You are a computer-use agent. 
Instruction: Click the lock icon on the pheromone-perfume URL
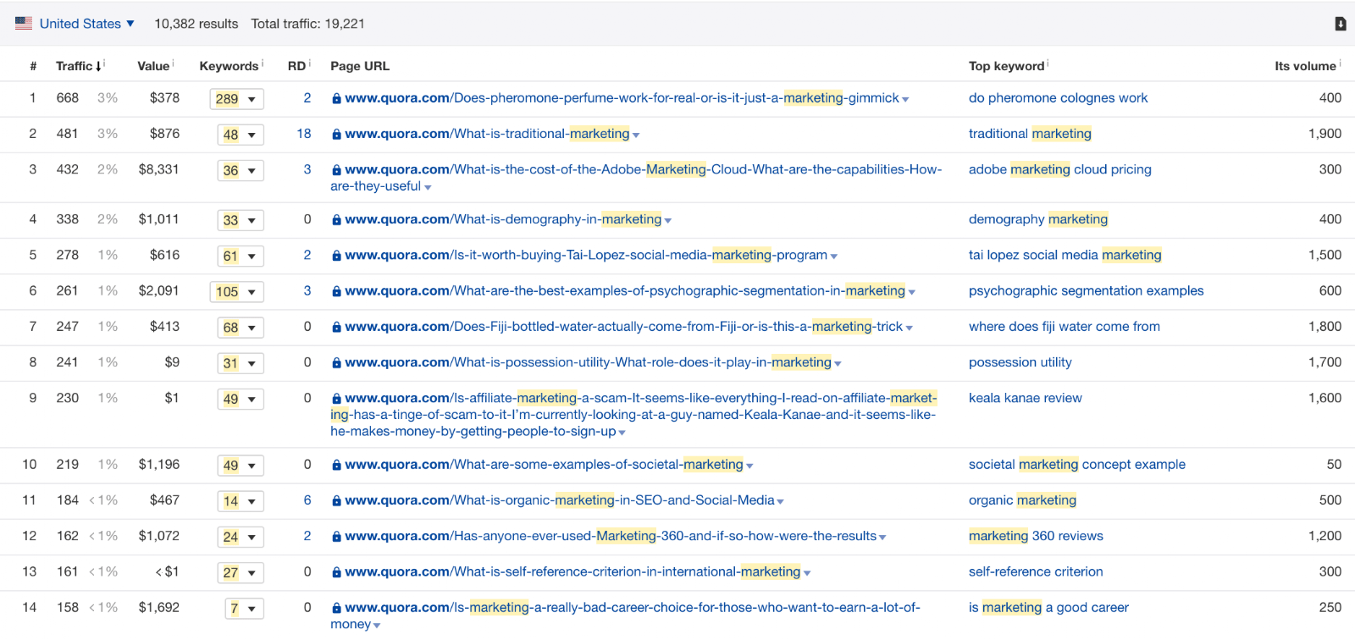tap(336, 99)
